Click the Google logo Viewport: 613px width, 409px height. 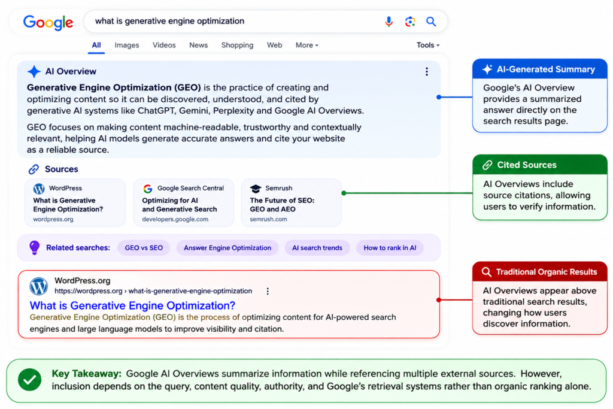[x=48, y=22]
